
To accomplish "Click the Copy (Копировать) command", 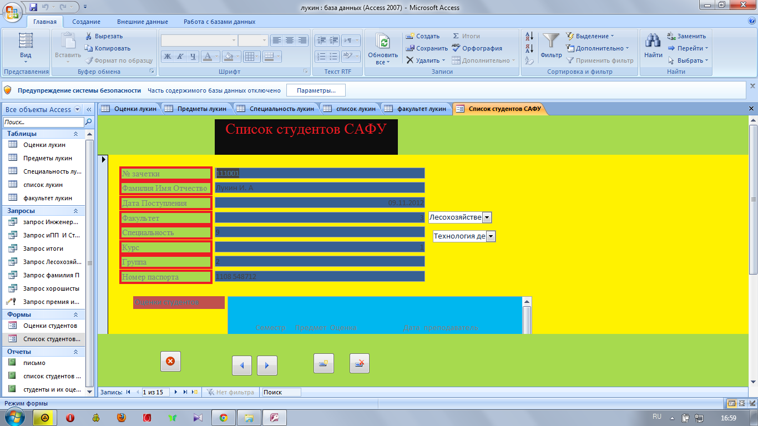I will [x=108, y=48].
